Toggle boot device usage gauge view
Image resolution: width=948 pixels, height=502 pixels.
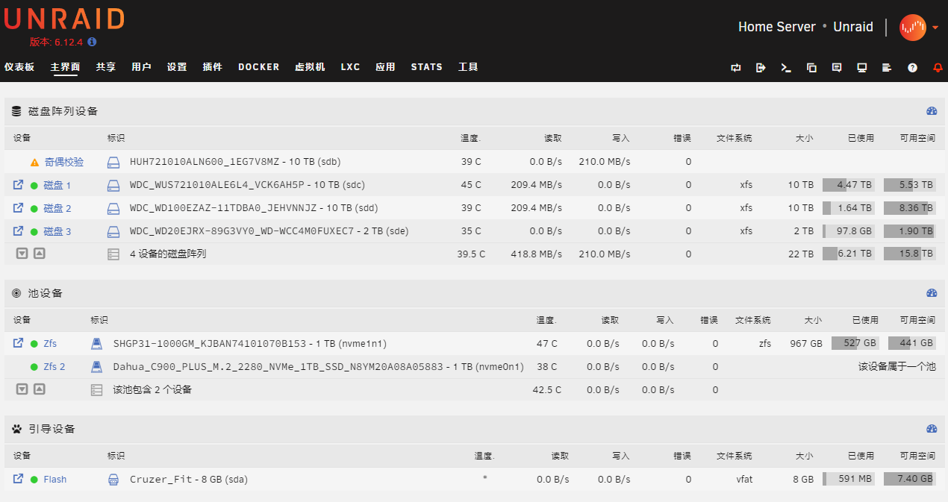932,429
